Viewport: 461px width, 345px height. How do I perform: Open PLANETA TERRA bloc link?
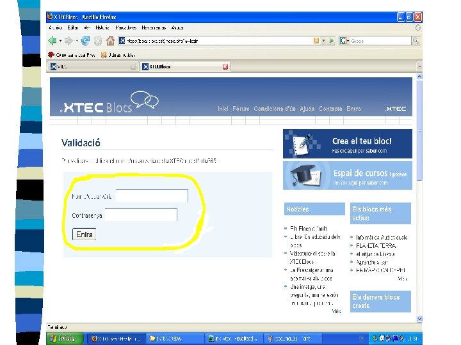tap(376, 245)
